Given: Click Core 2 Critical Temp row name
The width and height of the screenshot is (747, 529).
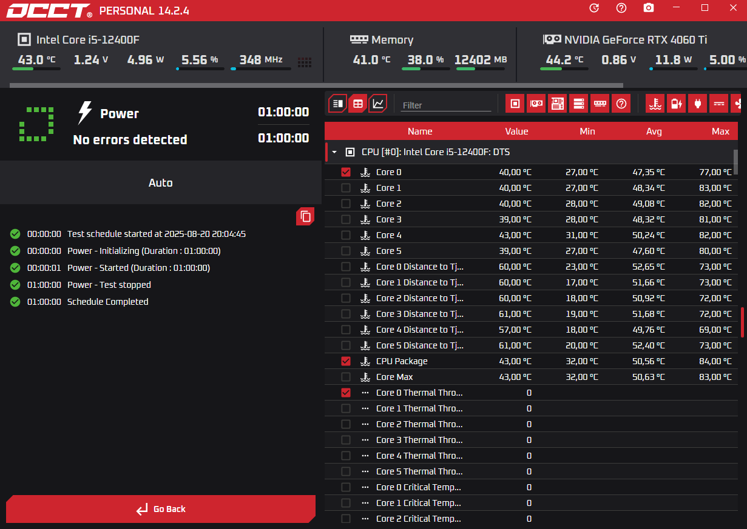Looking at the screenshot, I should 419,519.
